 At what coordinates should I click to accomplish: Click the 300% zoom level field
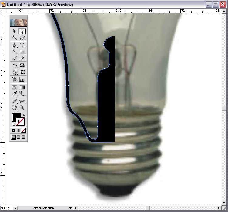click(7, 208)
